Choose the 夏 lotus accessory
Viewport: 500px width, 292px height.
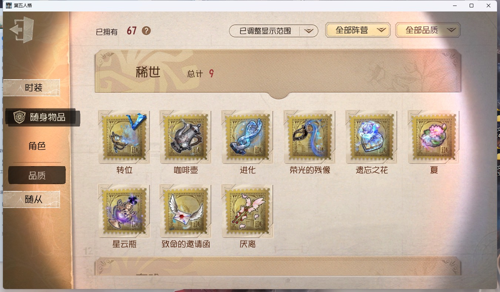pyautogui.click(x=434, y=137)
